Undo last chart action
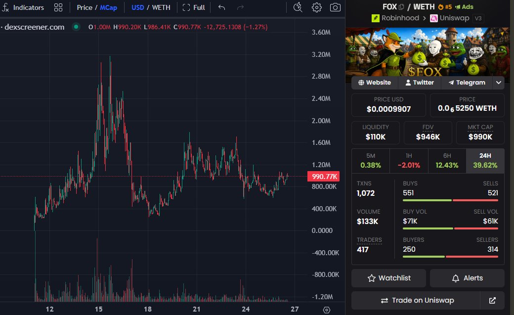The width and height of the screenshot is (514, 315). pyautogui.click(x=221, y=7)
